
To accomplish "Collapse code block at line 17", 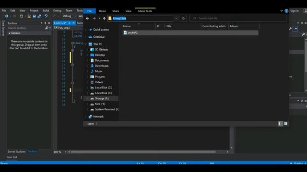I will 72,65.
